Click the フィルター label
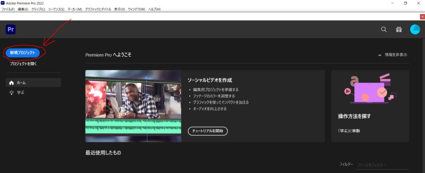The height and width of the screenshot is (173, 425). pos(346,164)
